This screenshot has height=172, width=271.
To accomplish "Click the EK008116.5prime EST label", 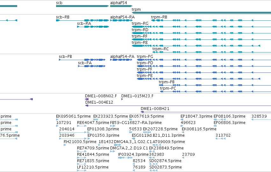I will (199, 129).
